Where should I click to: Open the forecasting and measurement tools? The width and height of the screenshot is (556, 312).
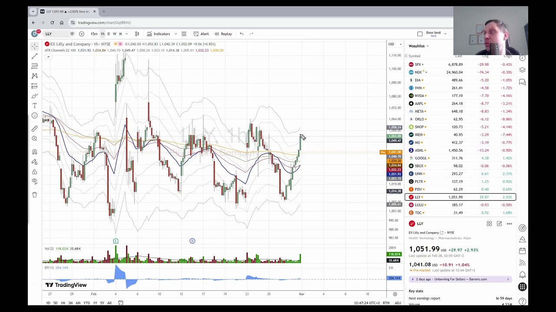coord(34,86)
